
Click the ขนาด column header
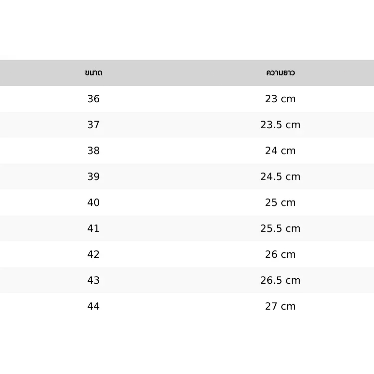pos(94,73)
